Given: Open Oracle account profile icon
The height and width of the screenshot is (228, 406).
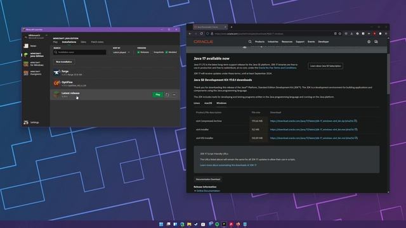Looking at the screenshot, I should (x=369, y=42).
